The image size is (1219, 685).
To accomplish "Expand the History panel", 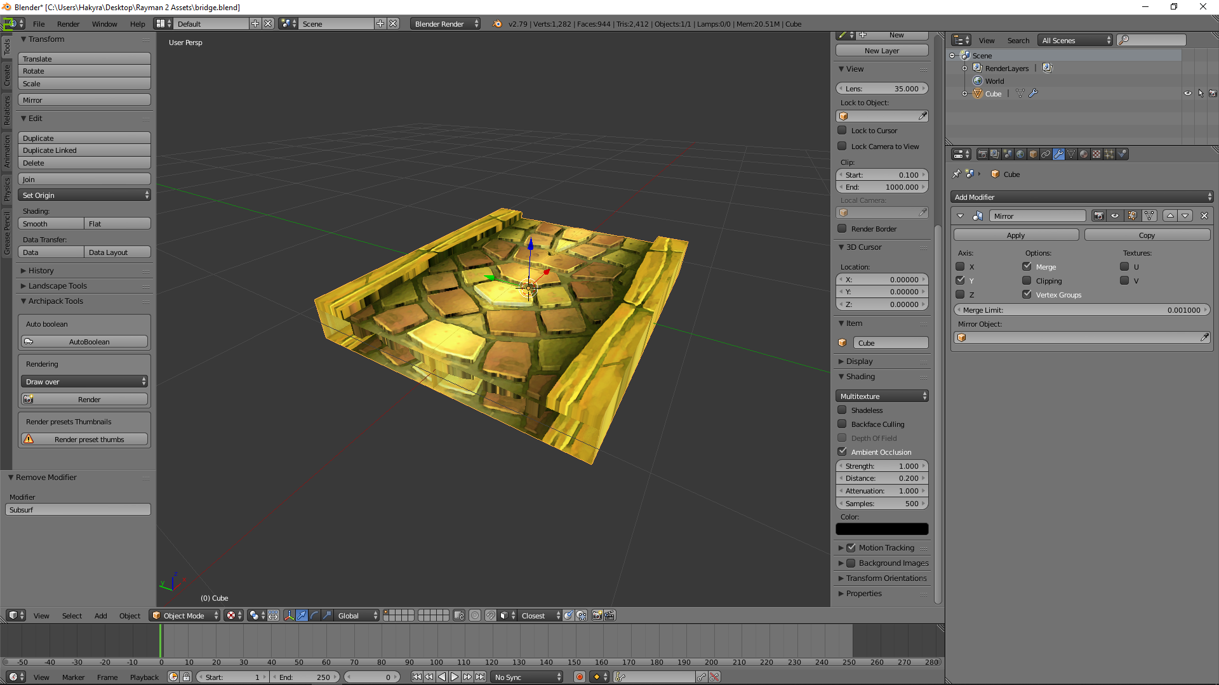I will [x=41, y=270].
